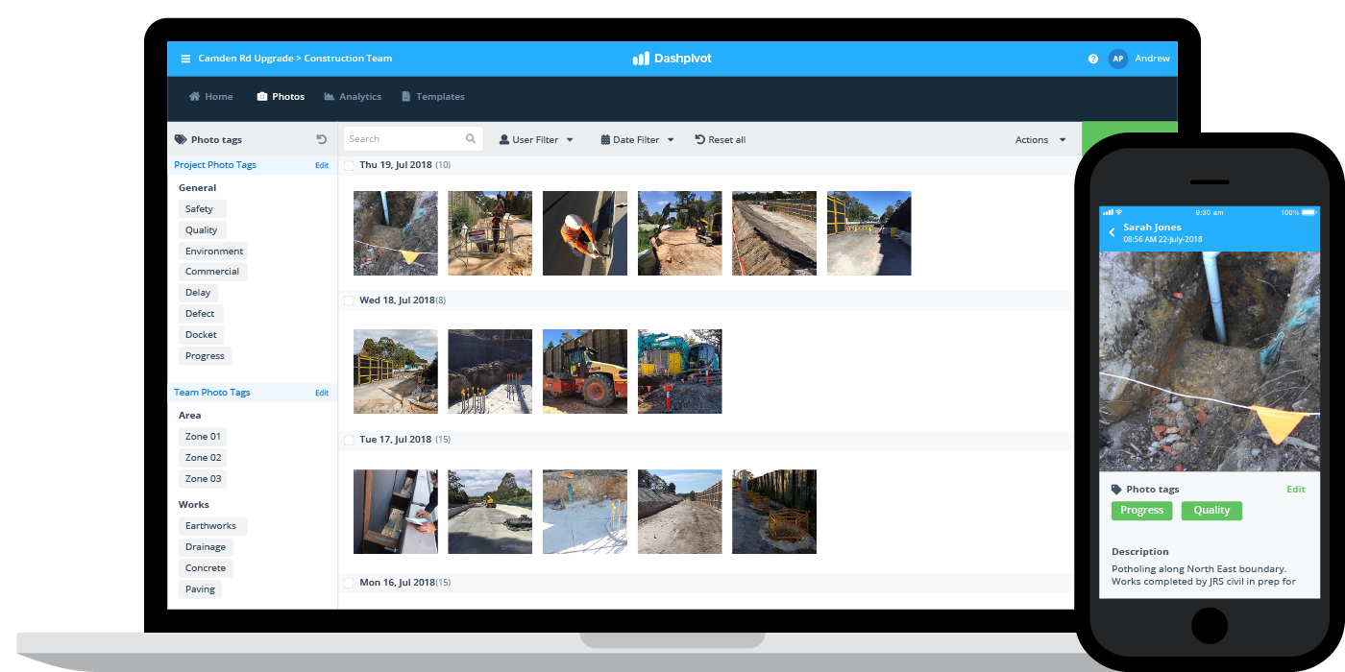Select the Paving works tag
The height and width of the screenshot is (672, 1345).
(200, 589)
